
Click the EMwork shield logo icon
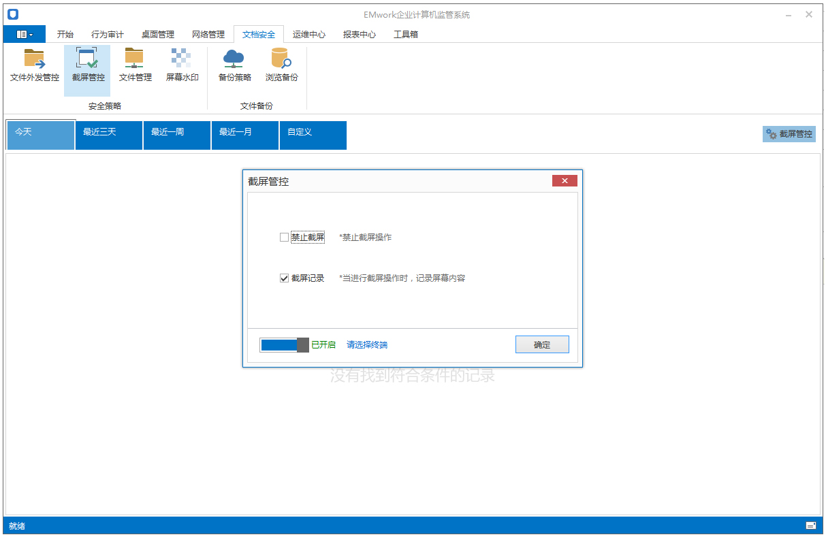tap(13, 14)
